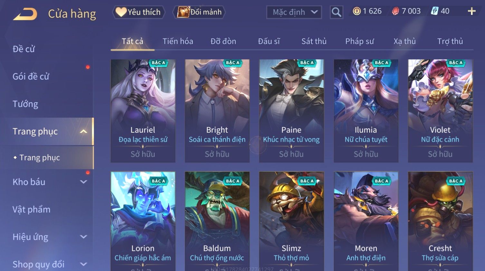The width and height of the screenshot is (485, 271).
Task: Open Violet Nữ đặc cảnh skin card
Action: [x=440, y=111]
